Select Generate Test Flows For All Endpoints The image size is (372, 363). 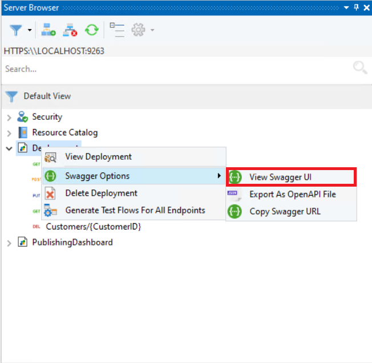[135, 210]
